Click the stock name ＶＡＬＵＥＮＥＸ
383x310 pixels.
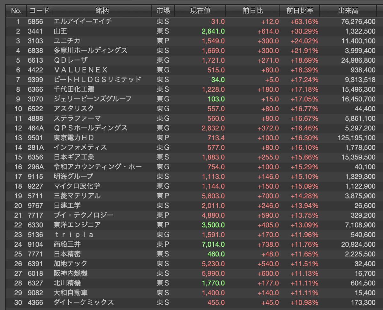pos(81,70)
